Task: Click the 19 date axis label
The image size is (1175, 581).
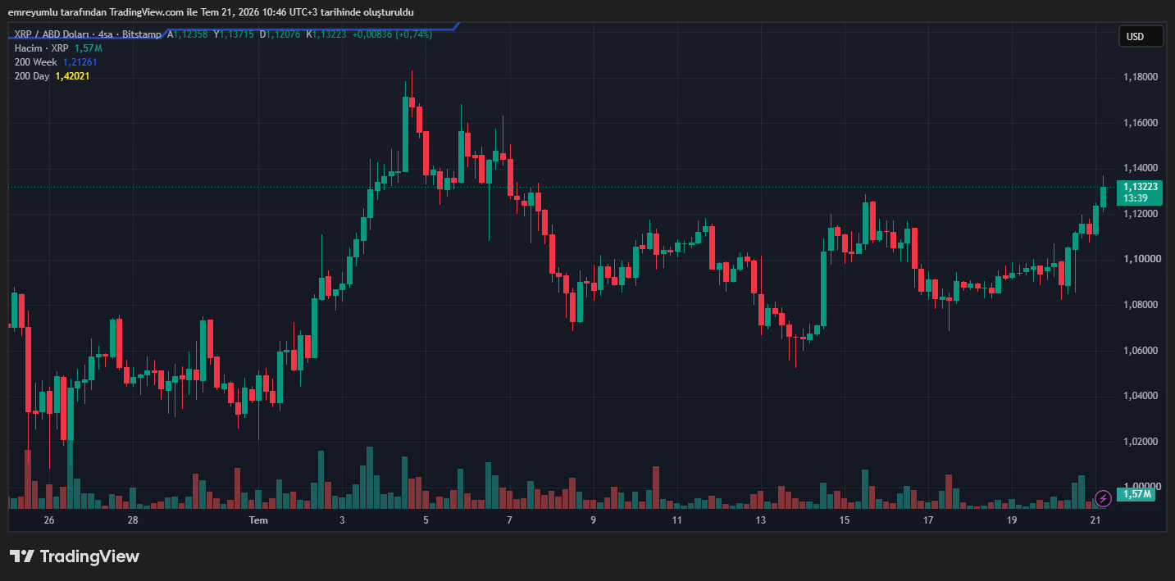Action: click(1012, 520)
